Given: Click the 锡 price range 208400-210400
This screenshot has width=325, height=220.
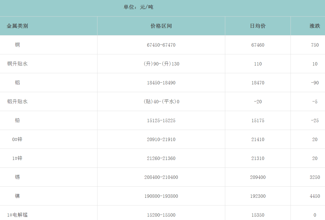Looking at the screenshot, I should [x=161, y=177].
